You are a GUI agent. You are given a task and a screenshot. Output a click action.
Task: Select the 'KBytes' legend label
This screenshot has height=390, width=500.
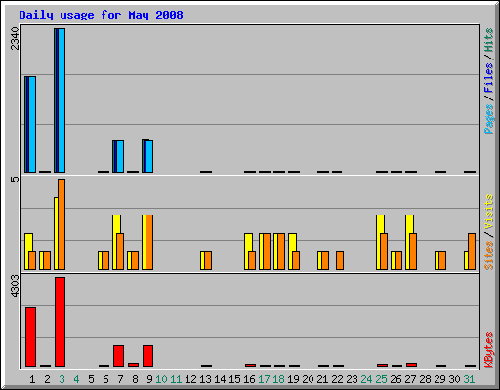tap(489, 350)
